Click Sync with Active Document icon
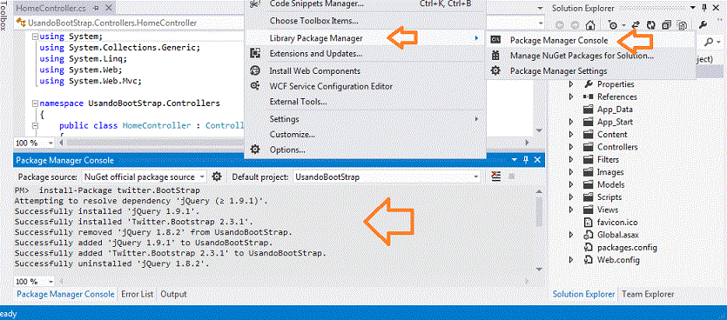 click(636, 25)
